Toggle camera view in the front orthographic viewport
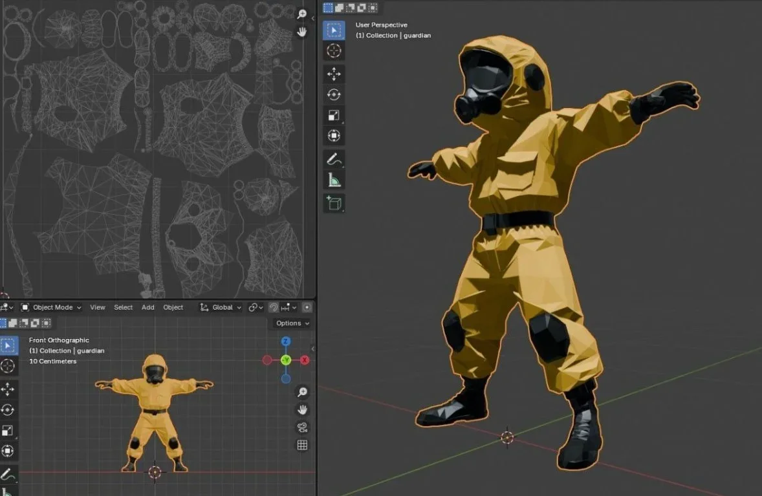This screenshot has height=496, width=762. (x=302, y=427)
